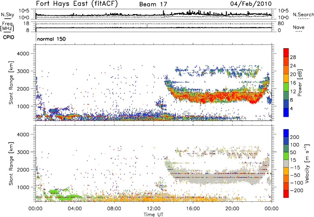
Task: Click the red bottom segment of the velocity colorbar
Action: [286, 194]
